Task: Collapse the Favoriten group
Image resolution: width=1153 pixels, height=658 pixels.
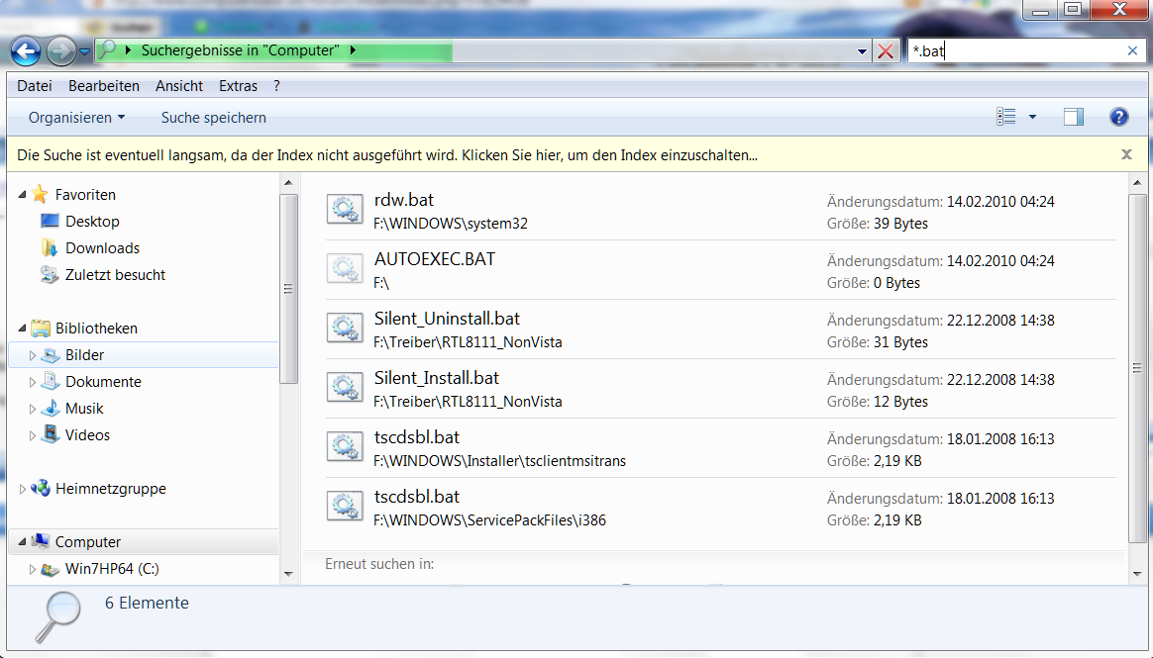Action: click(22, 195)
